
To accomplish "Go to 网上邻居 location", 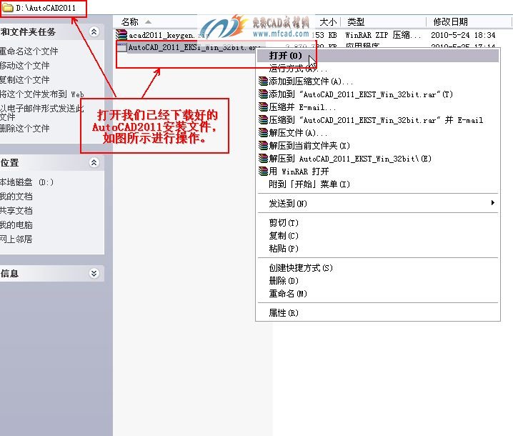I will [x=16, y=239].
